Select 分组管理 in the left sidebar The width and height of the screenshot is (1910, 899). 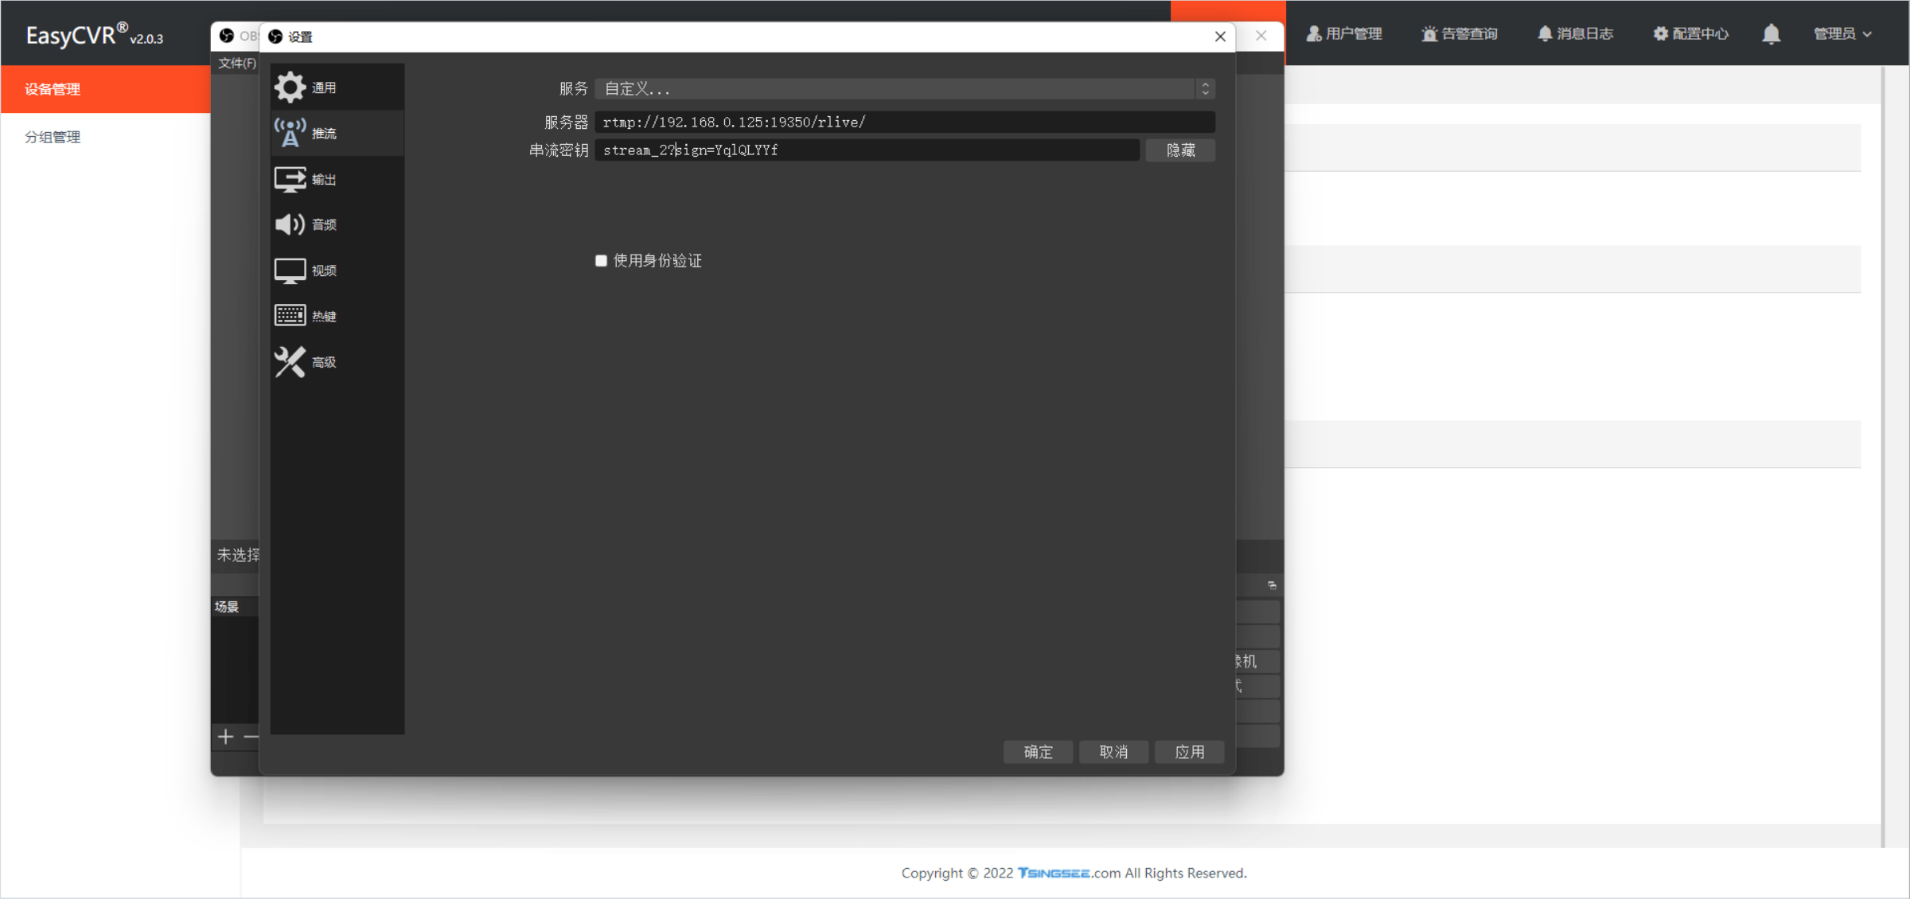click(53, 137)
